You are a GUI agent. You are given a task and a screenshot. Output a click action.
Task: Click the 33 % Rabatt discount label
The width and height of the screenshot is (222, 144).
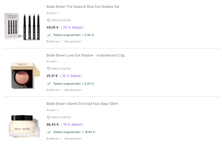[x=72, y=27]
